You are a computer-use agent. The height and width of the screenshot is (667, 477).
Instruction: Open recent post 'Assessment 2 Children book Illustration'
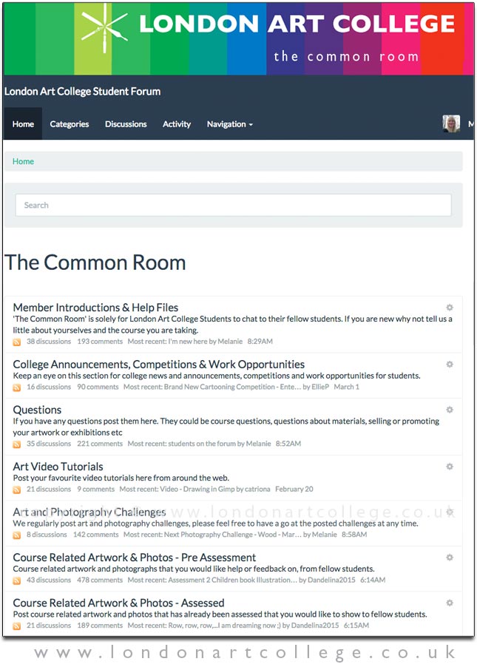233,580
